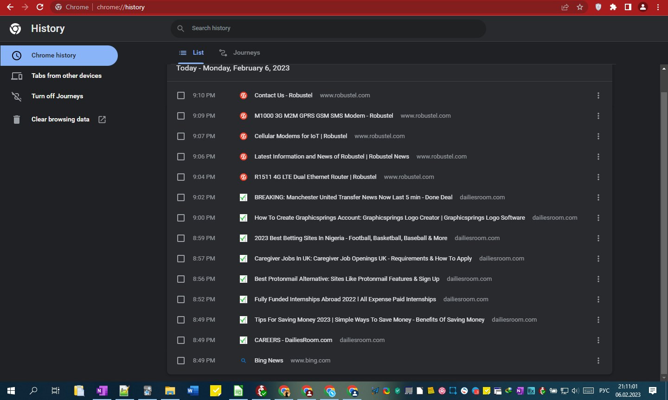The height and width of the screenshot is (400, 668).
Task: Click the magnifier icon in search history
Action: pyautogui.click(x=181, y=28)
